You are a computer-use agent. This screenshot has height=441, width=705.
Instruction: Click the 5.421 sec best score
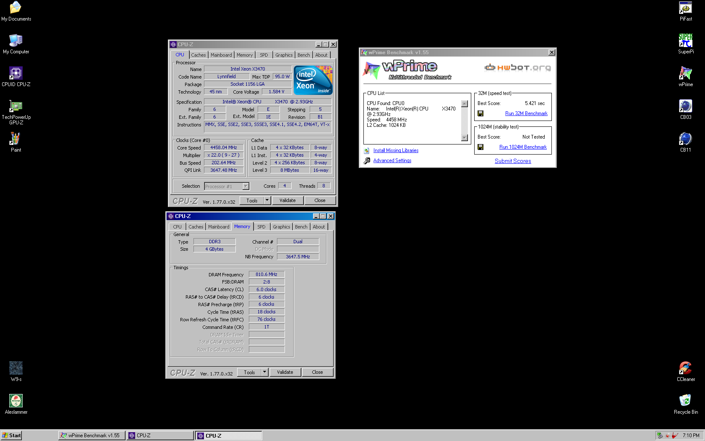click(x=535, y=103)
